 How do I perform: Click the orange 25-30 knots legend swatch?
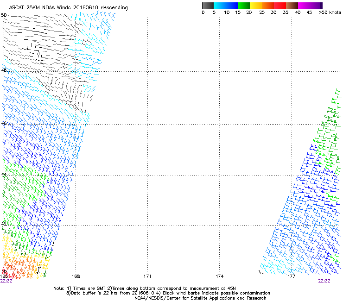click(x=268, y=6)
